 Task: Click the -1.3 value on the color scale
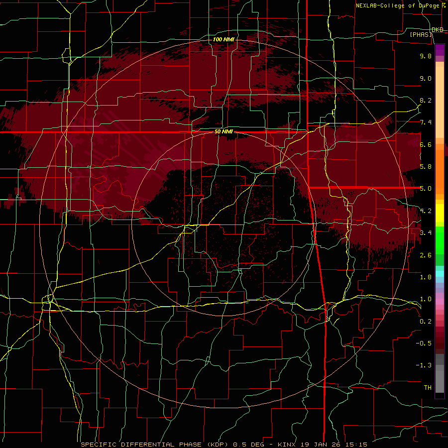coord(424,365)
